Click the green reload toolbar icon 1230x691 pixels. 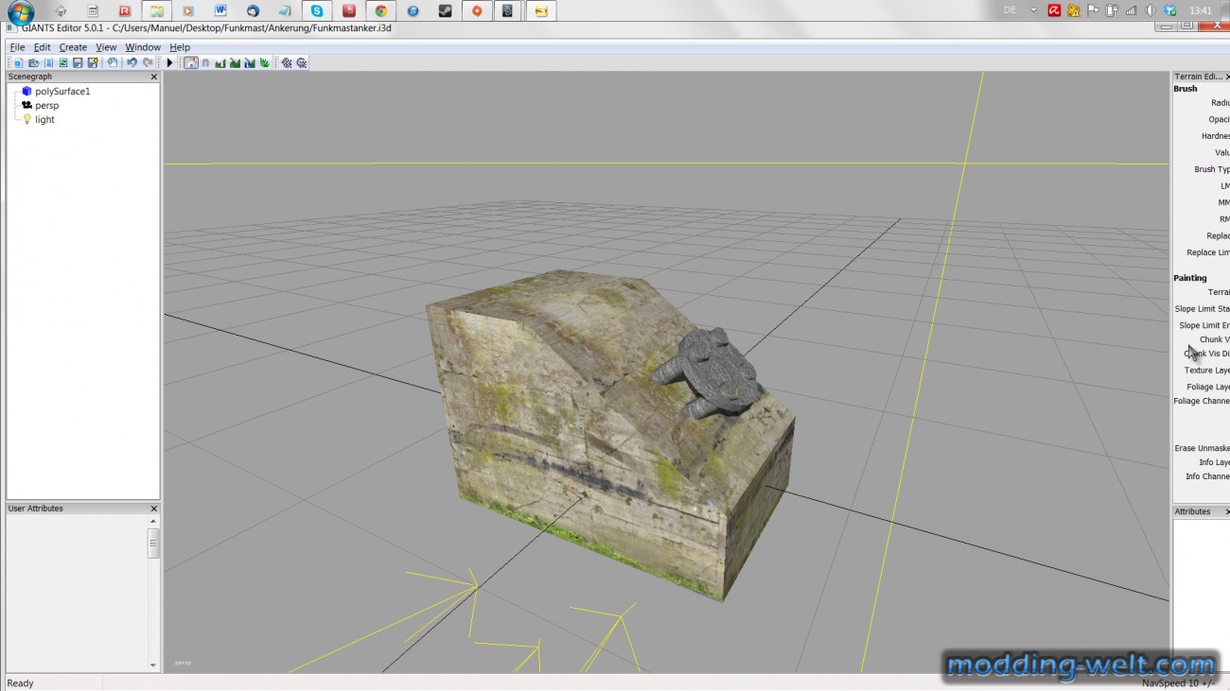(x=63, y=63)
